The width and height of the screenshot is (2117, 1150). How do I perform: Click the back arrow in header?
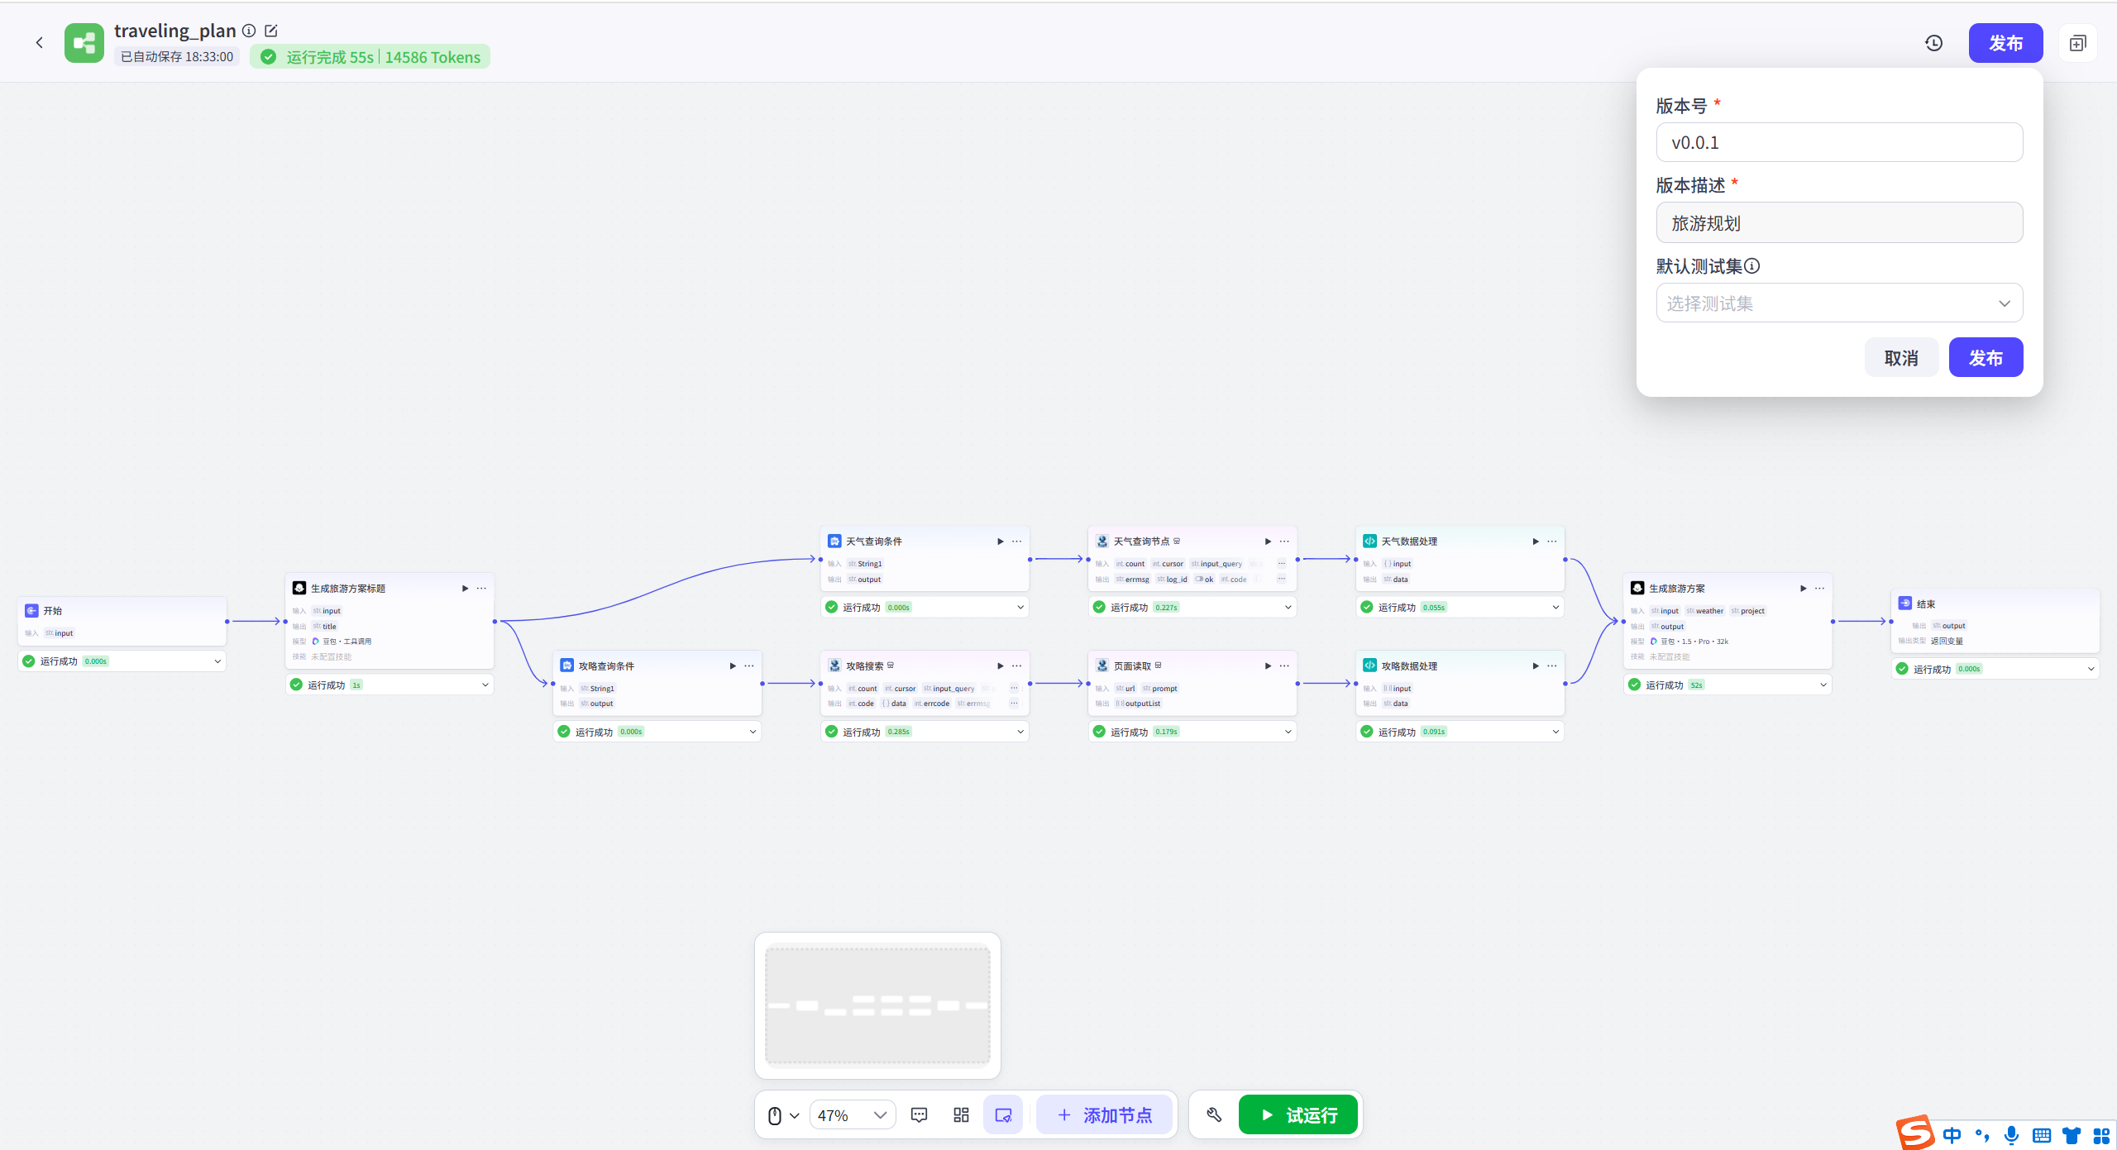point(39,43)
